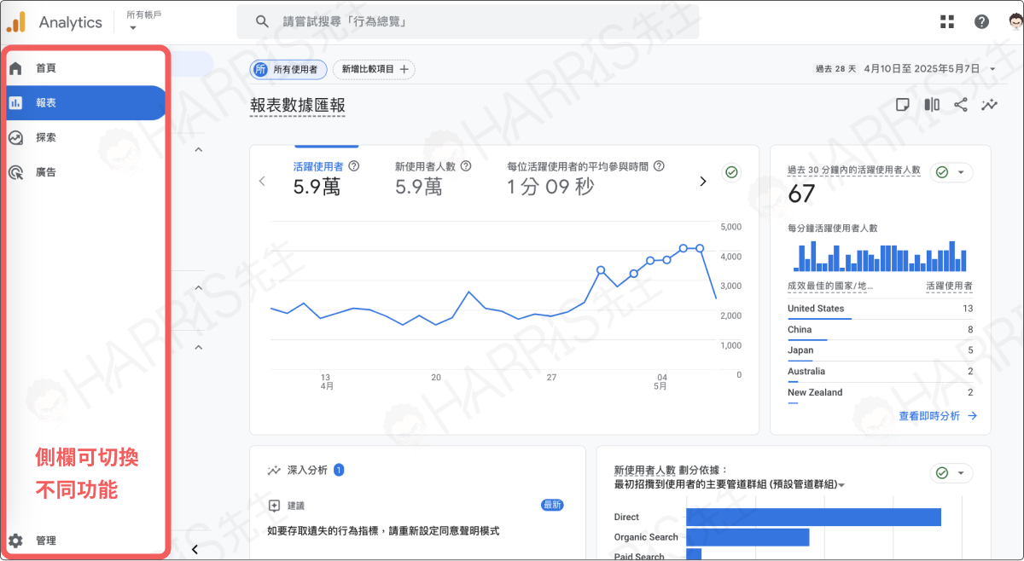
Task: Click the 建議 suggestion icon
Action: (274, 506)
